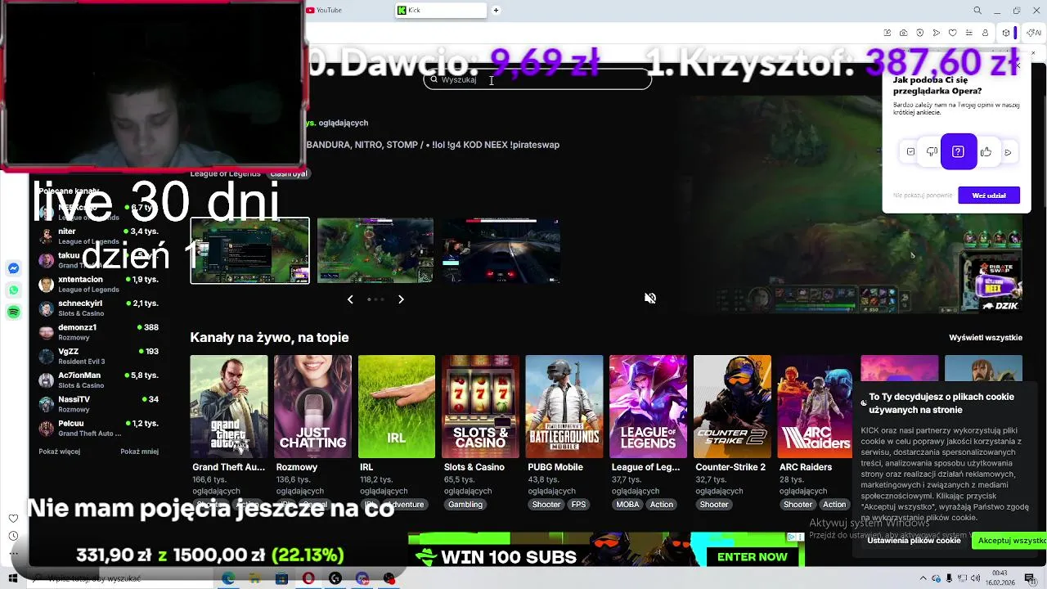This screenshot has height=589, width=1047.
Task: Open WhatsApp in the Opera sidebar
Action: 14,290
